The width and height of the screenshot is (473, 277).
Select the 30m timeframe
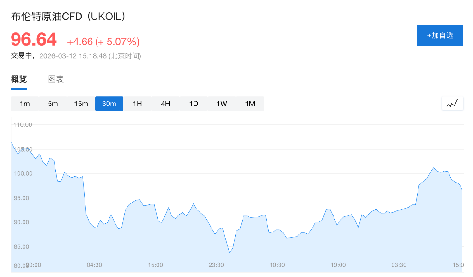tap(109, 104)
